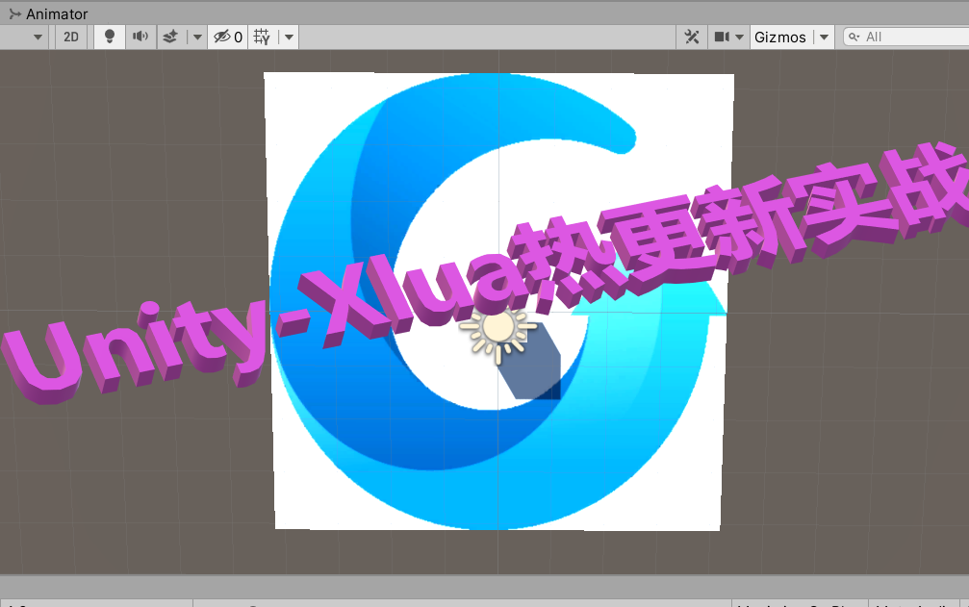969x607 pixels.
Task: Mute scene audio via the speaker icon
Action: [x=138, y=37]
